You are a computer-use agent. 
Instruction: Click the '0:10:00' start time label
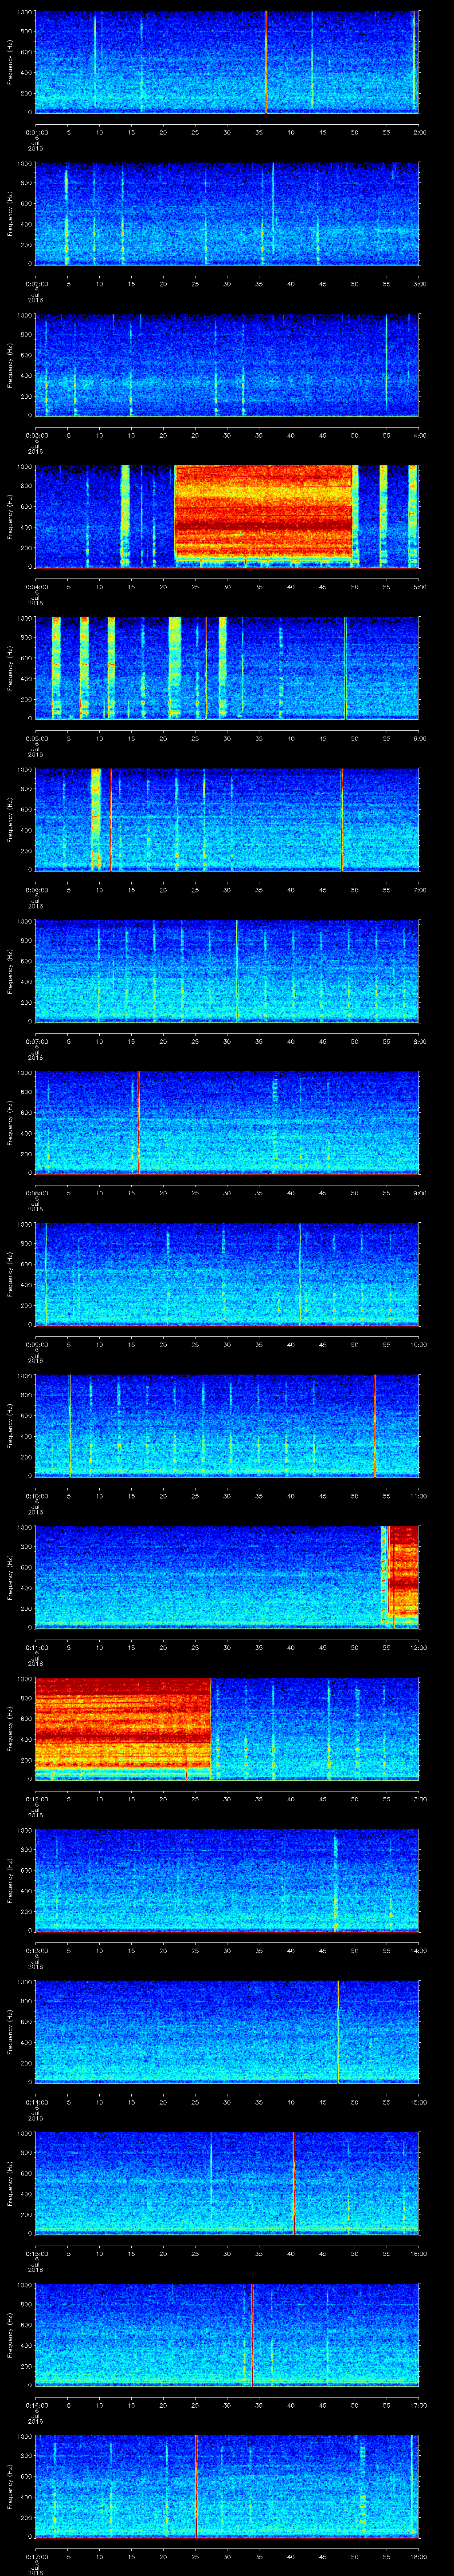pyautogui.click(x=36, y=1495)
